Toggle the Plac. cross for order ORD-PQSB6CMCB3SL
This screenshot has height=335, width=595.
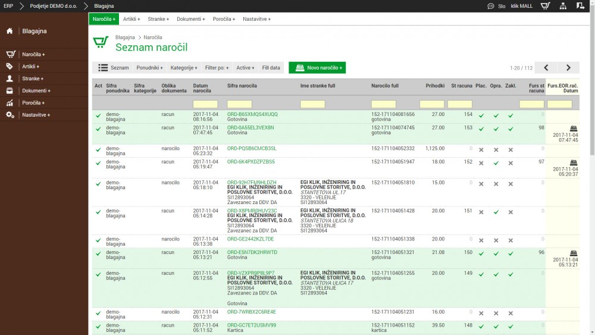pos(481,149)
